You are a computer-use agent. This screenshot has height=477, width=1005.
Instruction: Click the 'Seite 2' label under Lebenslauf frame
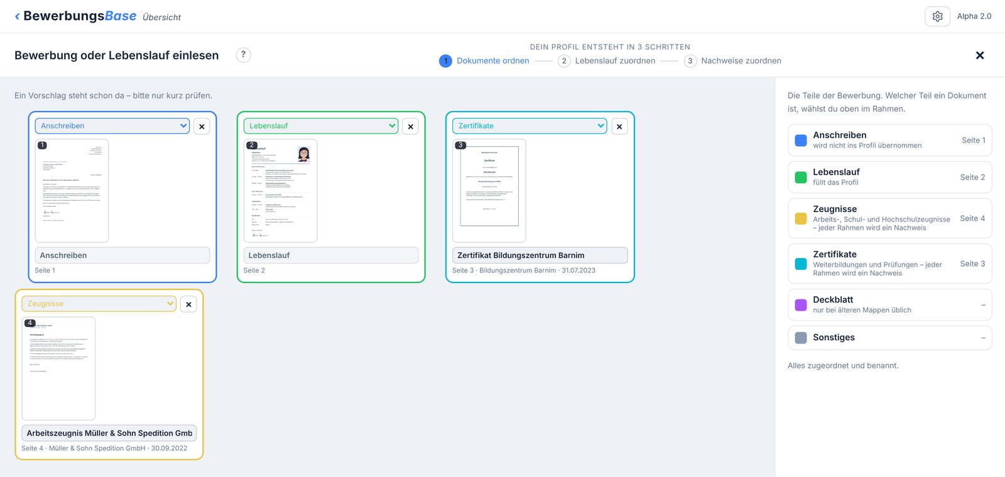tap(254, 271)
